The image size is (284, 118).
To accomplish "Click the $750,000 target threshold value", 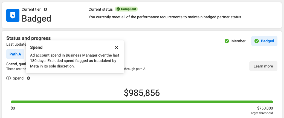I will (265, 108).
